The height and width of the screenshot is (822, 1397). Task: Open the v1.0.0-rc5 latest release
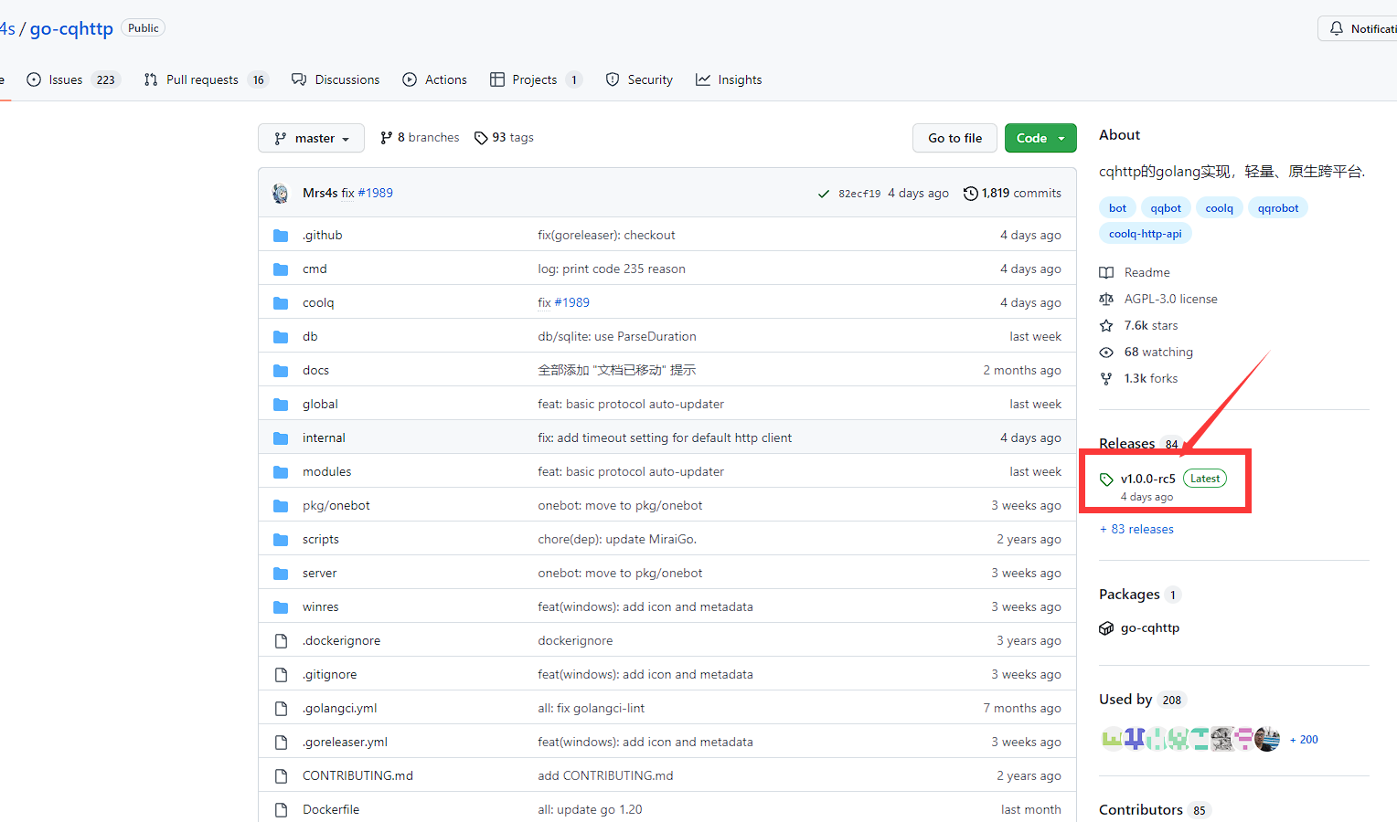[1147, 479]
